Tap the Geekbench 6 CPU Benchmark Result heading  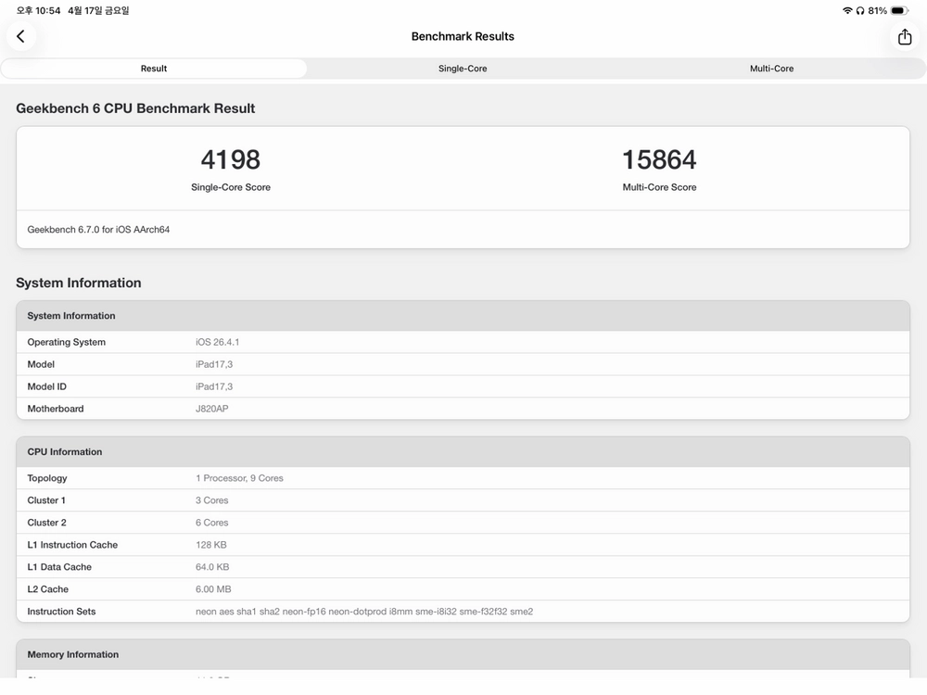(135, 108)
